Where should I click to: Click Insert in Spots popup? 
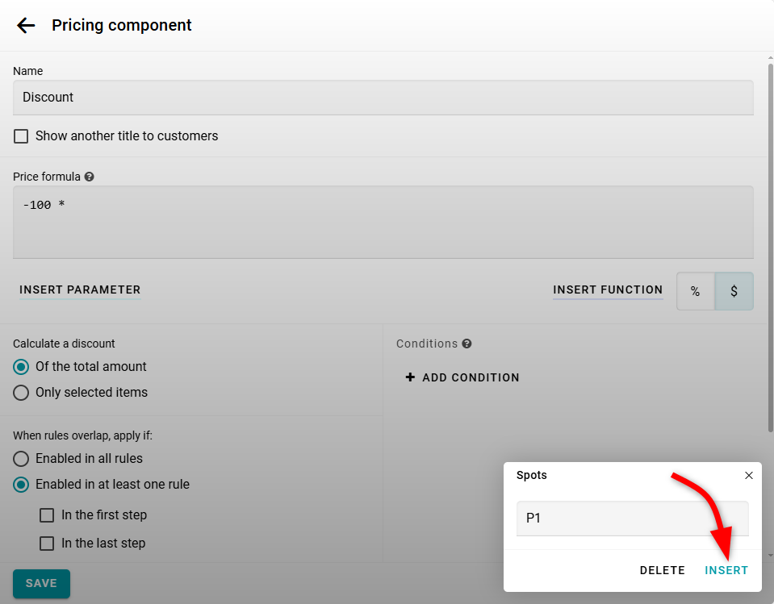pyautogui.click(x=726, y=570)
